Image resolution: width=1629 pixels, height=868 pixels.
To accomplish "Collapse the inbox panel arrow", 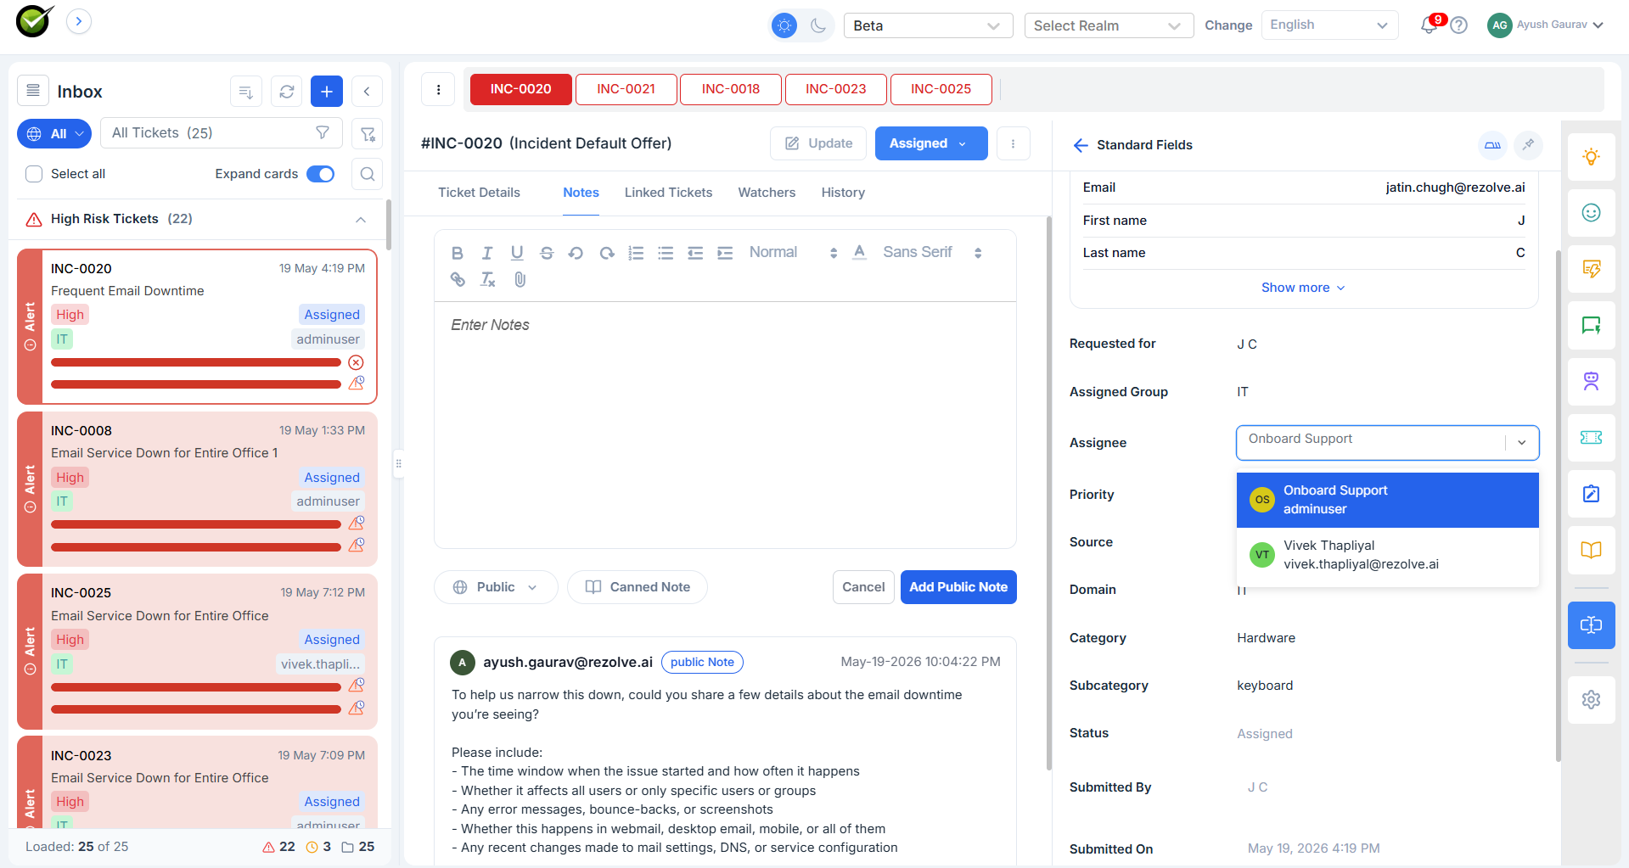I will click(x=367, y=92).
